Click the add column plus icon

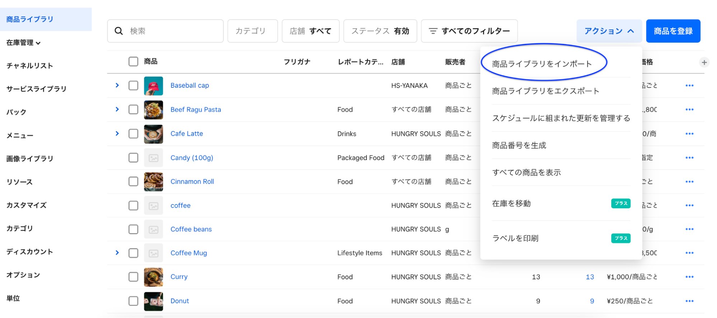pyautogui.click(x=704, y=62)
